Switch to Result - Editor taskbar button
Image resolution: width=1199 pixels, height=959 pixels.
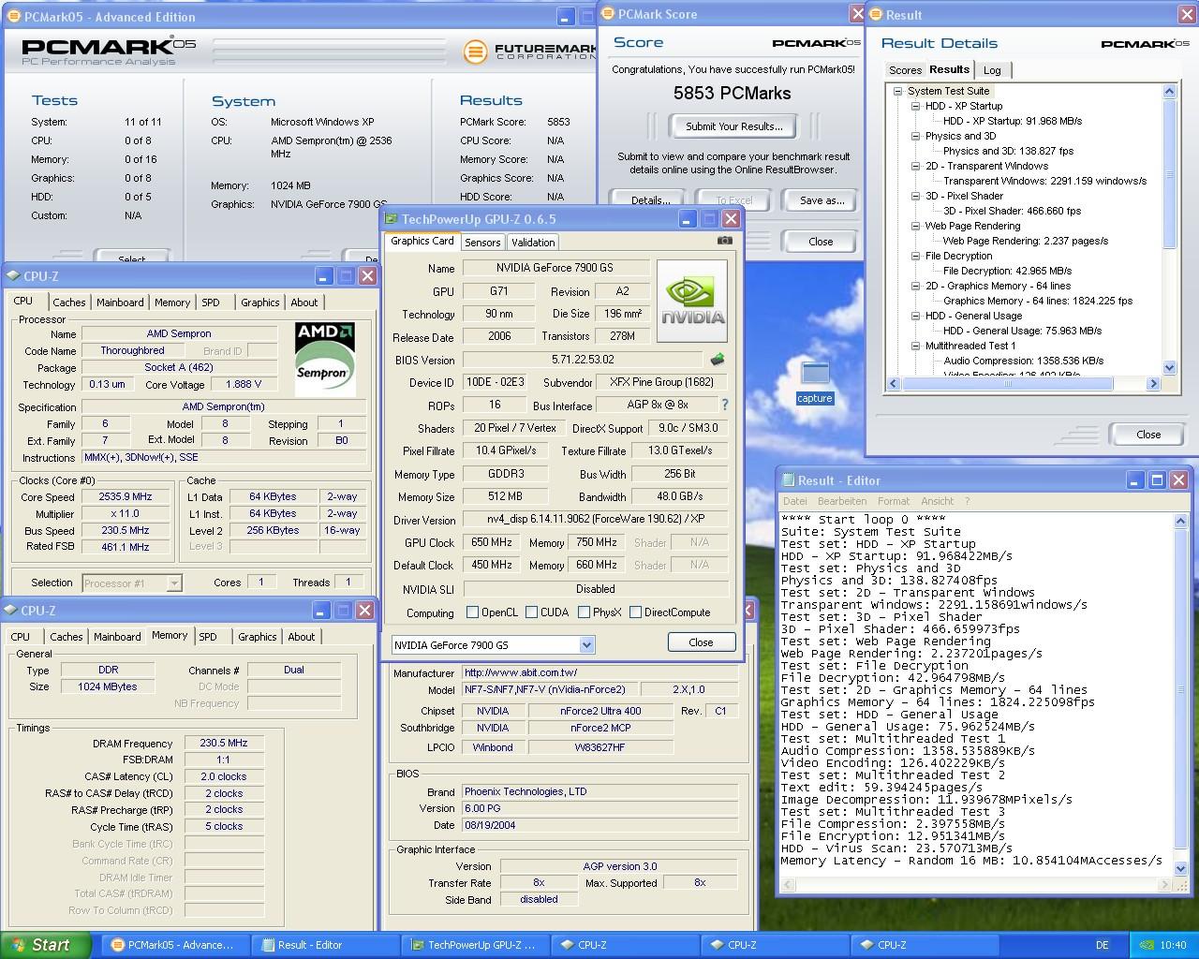click(x=323, y=945)
